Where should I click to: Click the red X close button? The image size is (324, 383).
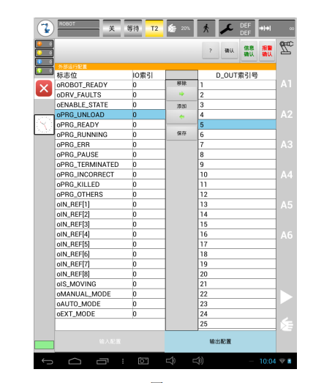tap(44, 88)
